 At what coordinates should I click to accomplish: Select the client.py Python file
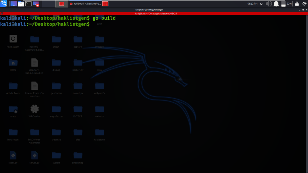pos(13,158)
